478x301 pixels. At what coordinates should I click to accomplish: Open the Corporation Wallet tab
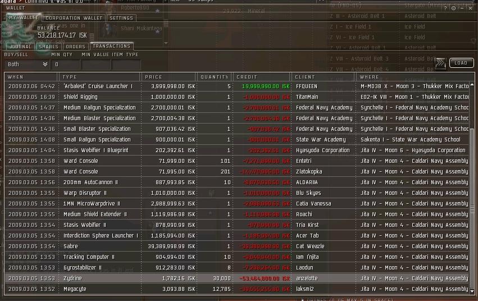pyautogui.click(x=74, y=18)
